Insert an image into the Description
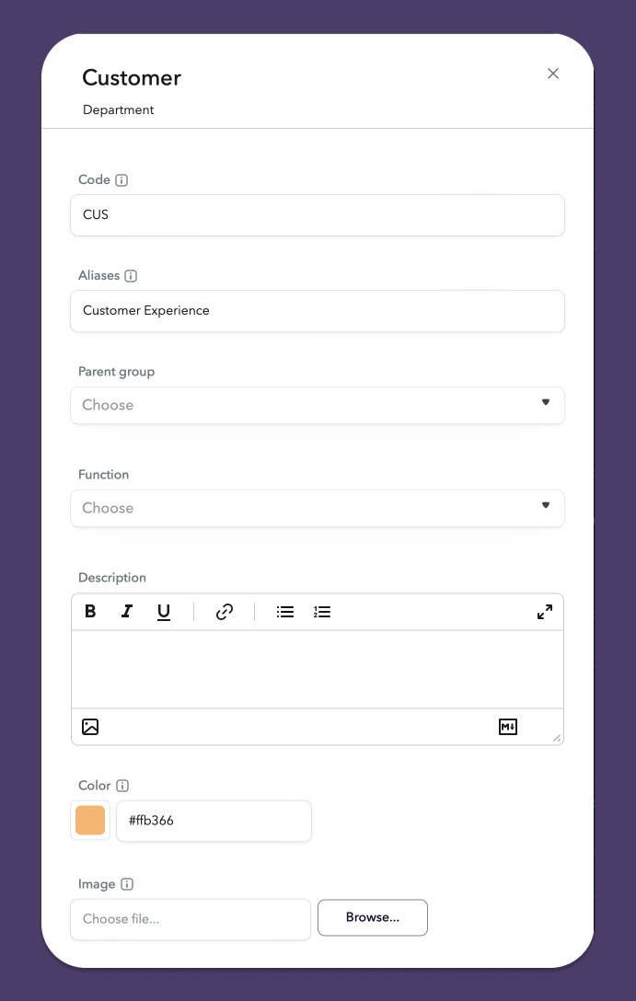Viewport: 636px width, 1001px height. click(x=90, y=727)
